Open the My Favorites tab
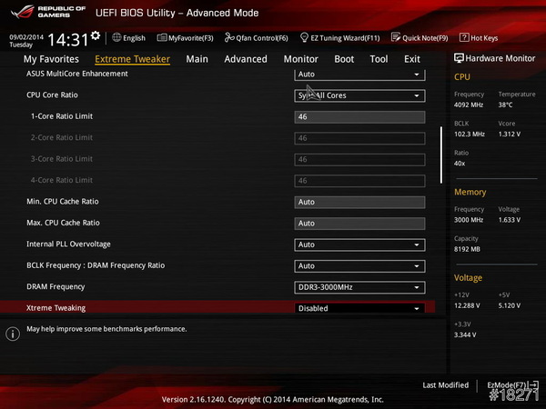The image size is (546, 409). click(x=51, y=59)
